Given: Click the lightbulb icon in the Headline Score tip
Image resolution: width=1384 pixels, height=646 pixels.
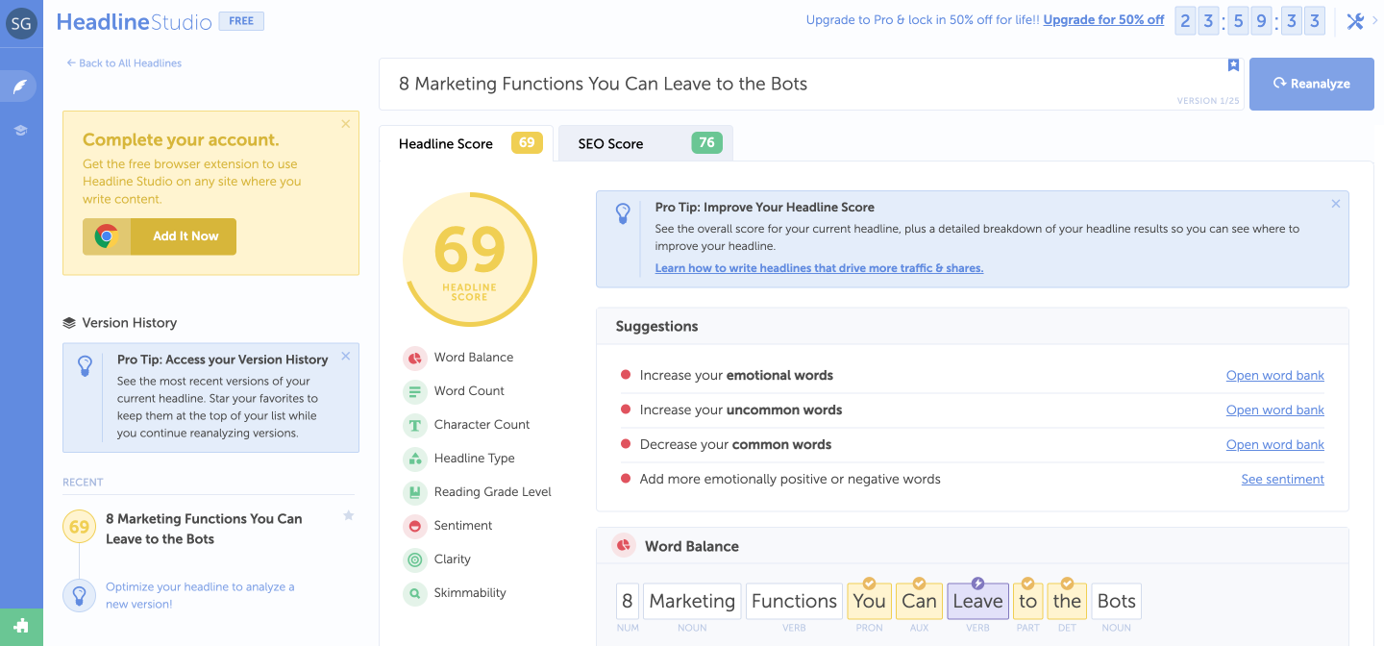Looking at the screenshot, I should [623, 214].
